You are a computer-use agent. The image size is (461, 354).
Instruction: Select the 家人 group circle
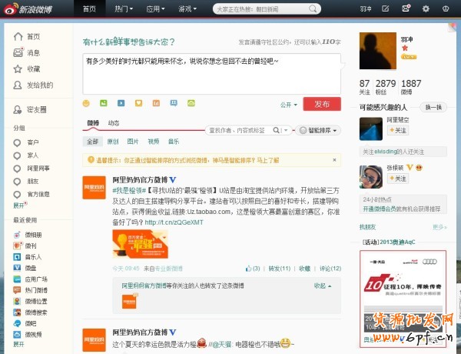tap(17, 155)
